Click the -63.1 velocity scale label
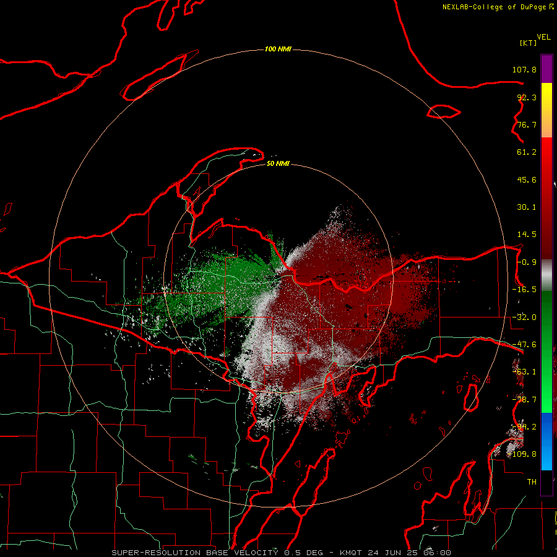This screenshot has height=557, width=557. tap(524, 372)
